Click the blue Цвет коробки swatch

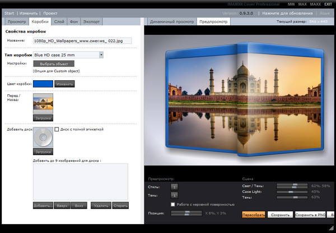pyautogui.click(x=43, y=84)
